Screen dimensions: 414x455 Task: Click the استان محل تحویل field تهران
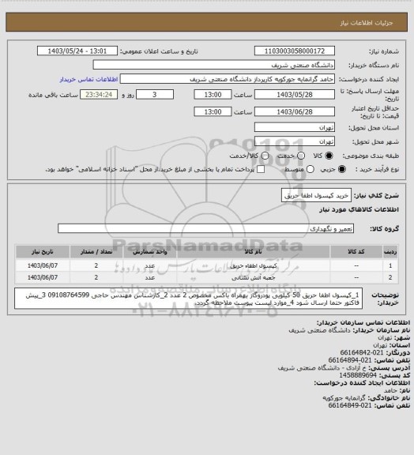[x=295, y=127]
